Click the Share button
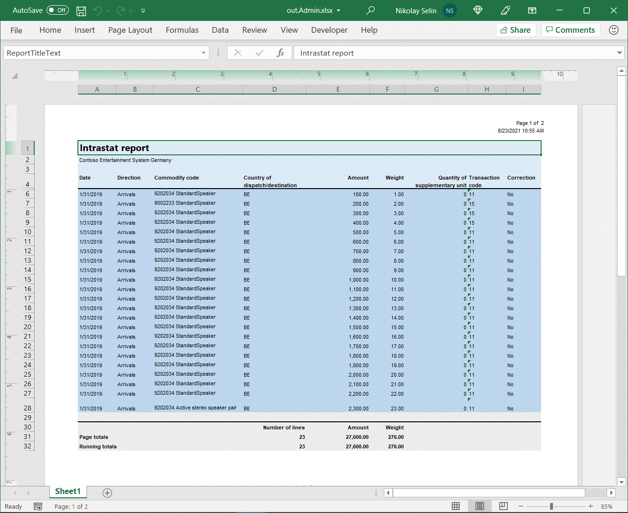This screenshot has width=628, height=513. (516, 29)
